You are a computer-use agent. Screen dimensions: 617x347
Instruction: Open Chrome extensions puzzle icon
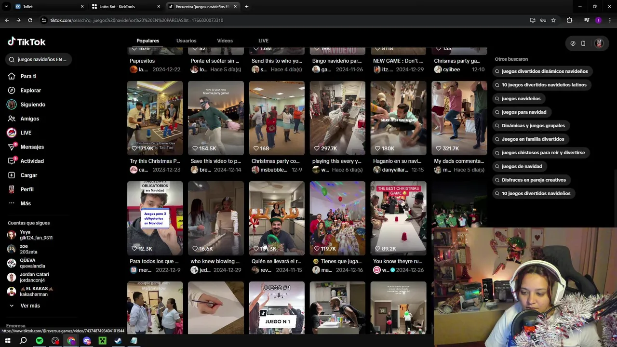point(570,20)
